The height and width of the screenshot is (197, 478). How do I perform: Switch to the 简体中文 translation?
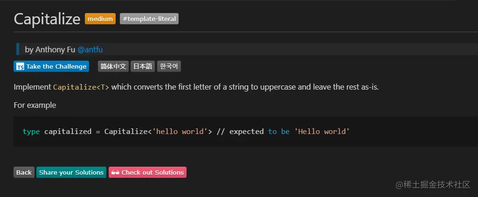[113, 66]
